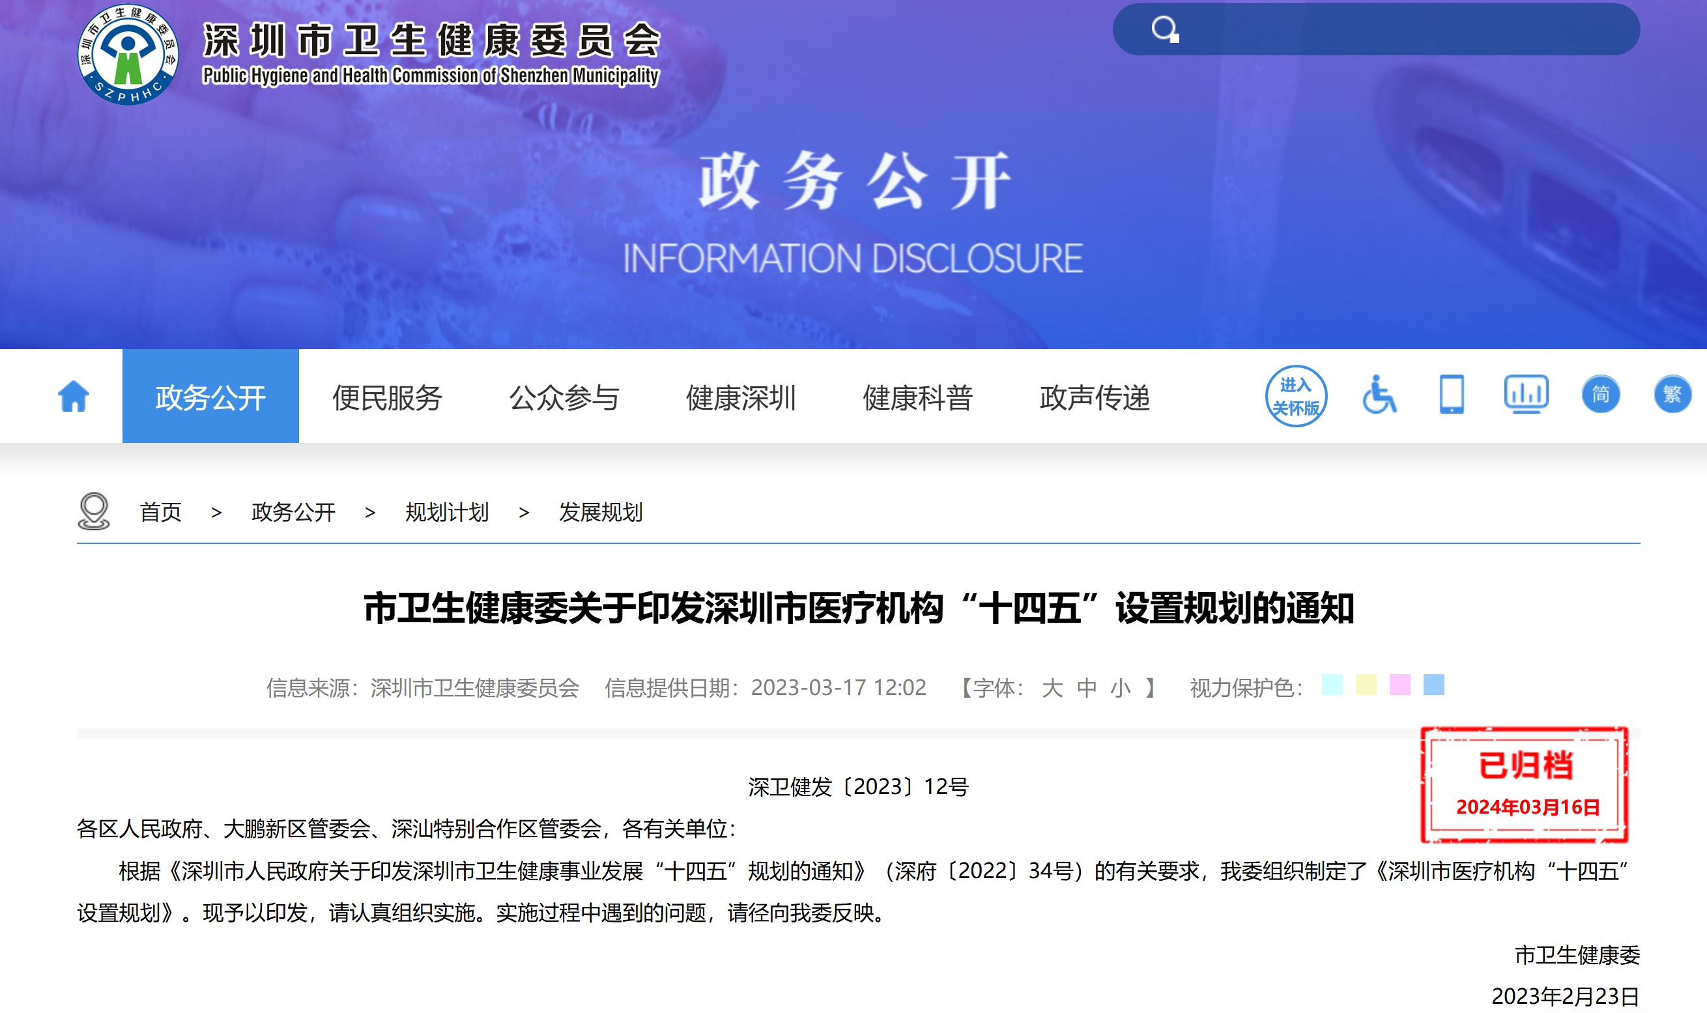Open the data chart monitor icon
Viewport: 1707px width, 1013px height.
[1526, 394]
